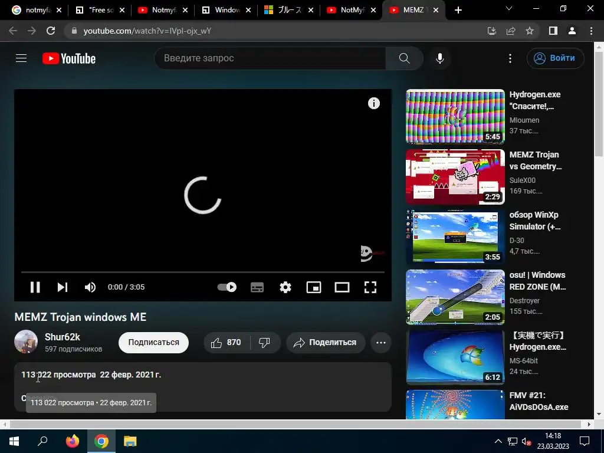
Task: Sign in with the Войти button
Action: coord(555,58)
